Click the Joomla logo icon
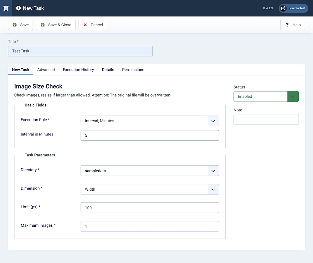 click(6, 8)
